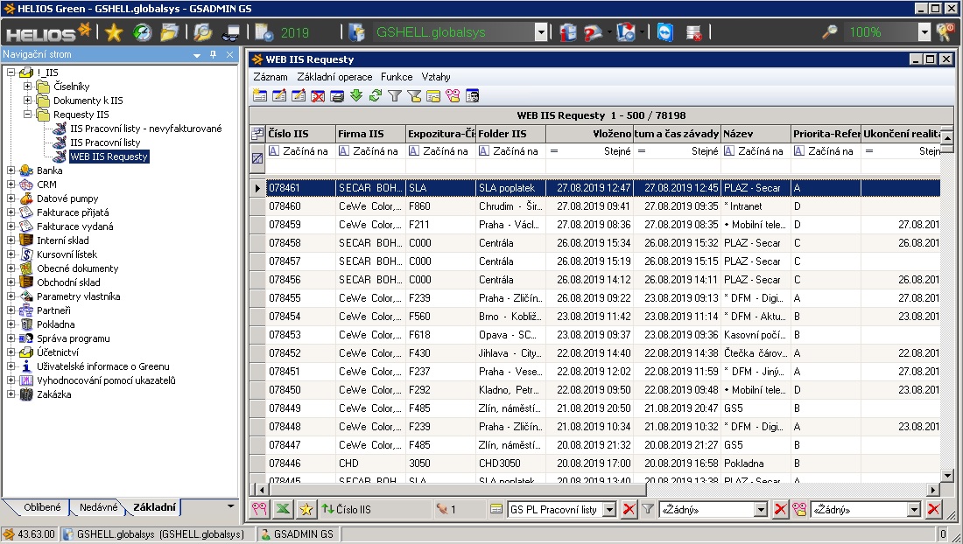
Task: Toggle pin on Navigační strom panel
Action: 213,54
